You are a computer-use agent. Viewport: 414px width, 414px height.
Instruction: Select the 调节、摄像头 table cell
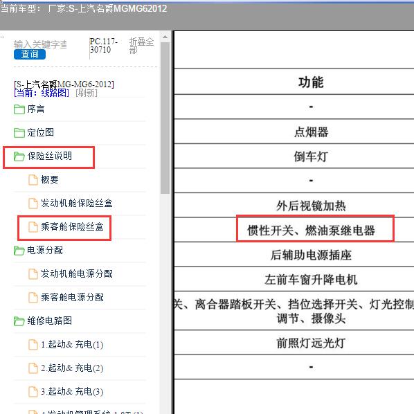click(x=311, y=318)
